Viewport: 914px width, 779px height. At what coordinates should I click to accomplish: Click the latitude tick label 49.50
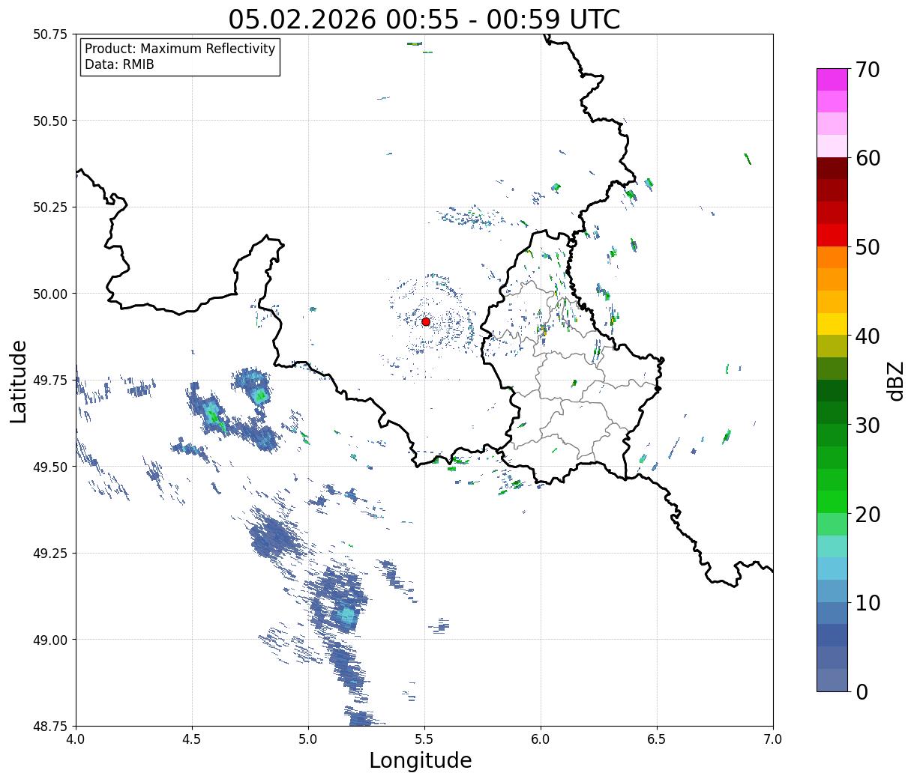click(x=49, y=467)
